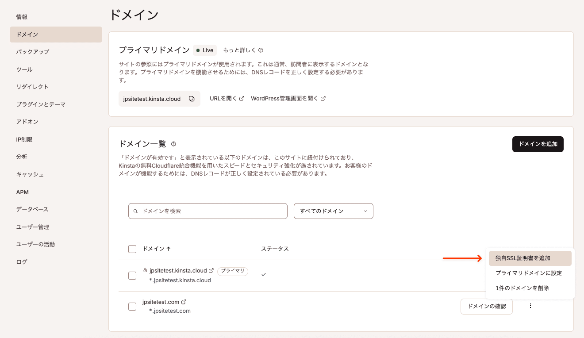Choose 独自SSL証明書を追加 from the context menu
The width and height of the screenshot is (584, 338).
click(523, 258)
